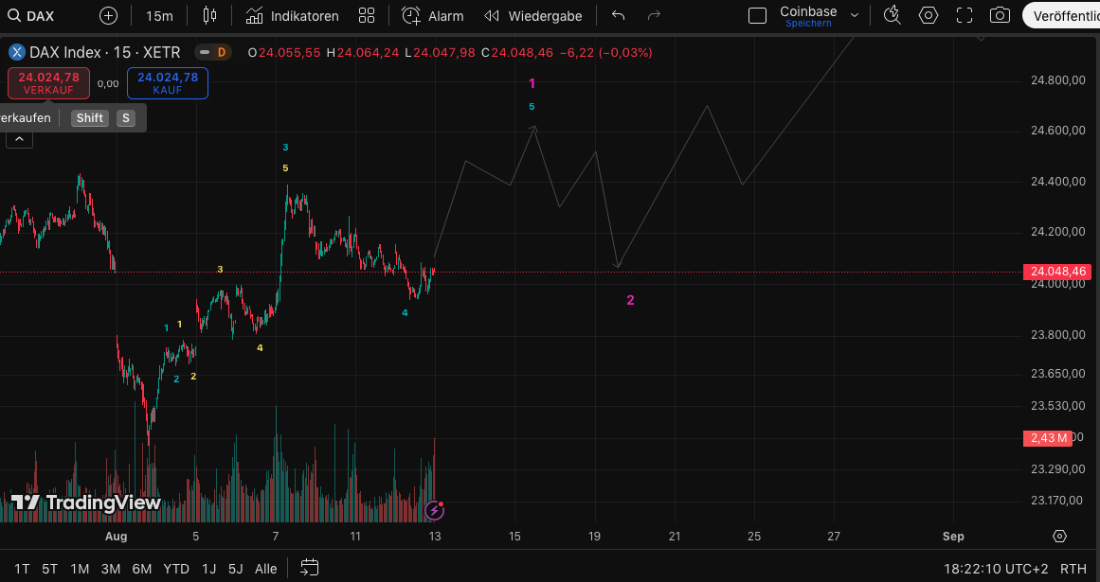Click the 18:22:10 UTC+2 timezone clock
The width and height of the screenshot is (1100, 582).
click(998, 569)
